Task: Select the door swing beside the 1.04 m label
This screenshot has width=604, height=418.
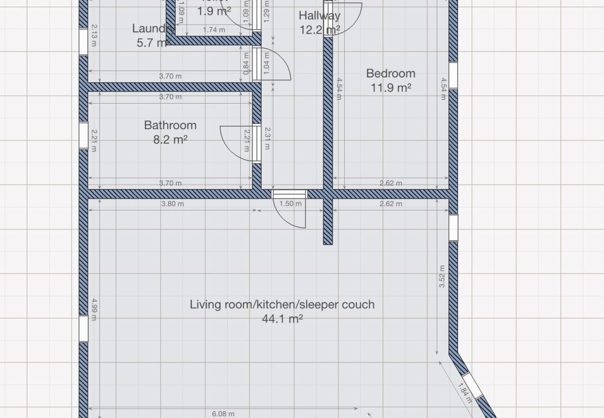Action: pos(275,63)
